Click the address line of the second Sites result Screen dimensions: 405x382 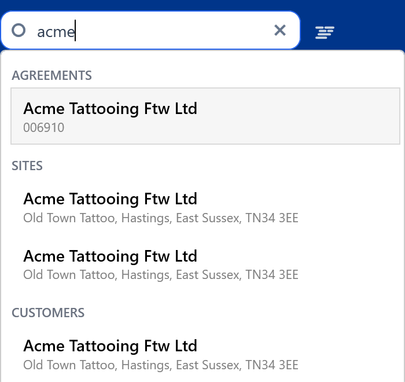pyautogui.click(x=161, y=275)
